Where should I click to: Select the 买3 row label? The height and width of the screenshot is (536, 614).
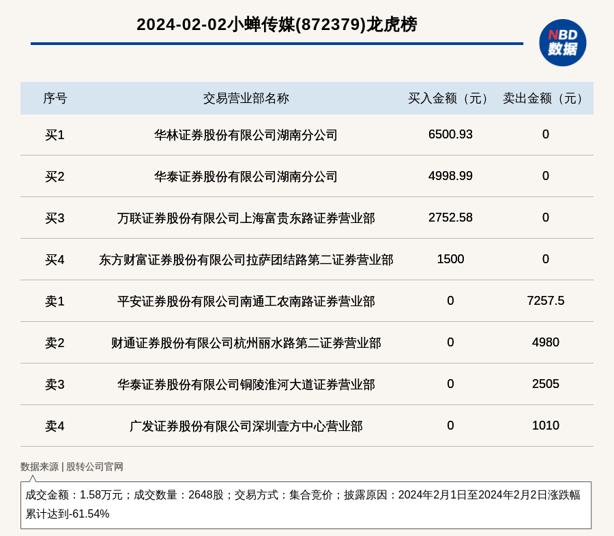[55, 218]
